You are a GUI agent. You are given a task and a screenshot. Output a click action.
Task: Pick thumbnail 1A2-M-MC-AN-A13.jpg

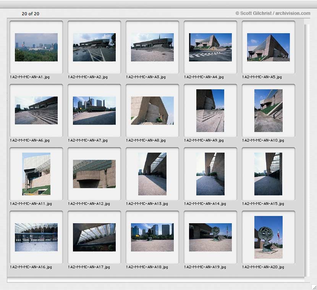pos(152,174)
